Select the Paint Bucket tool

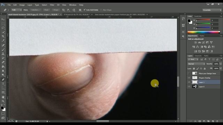(x=3, y=67)
